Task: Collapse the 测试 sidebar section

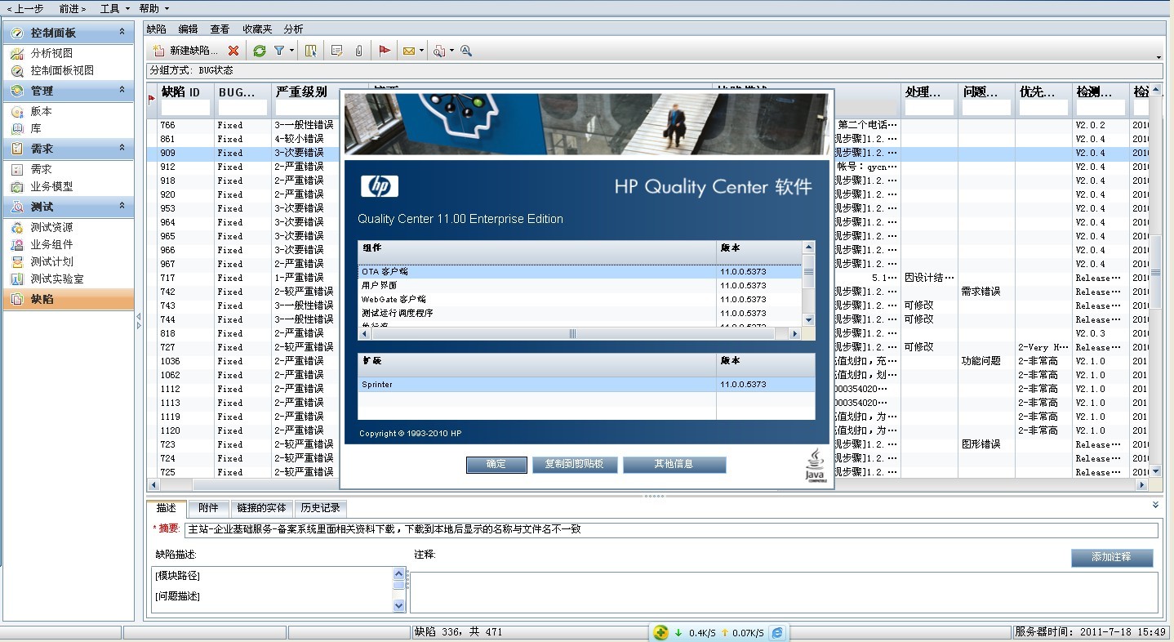Action: click(122, 206)
